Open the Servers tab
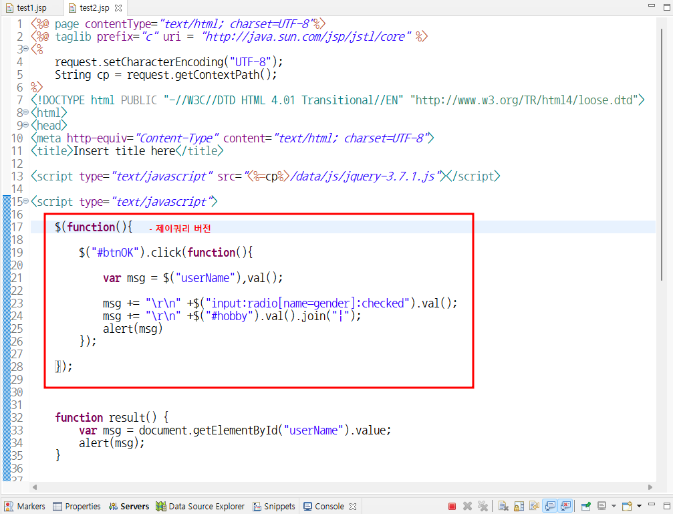 [x=129, y=506]
